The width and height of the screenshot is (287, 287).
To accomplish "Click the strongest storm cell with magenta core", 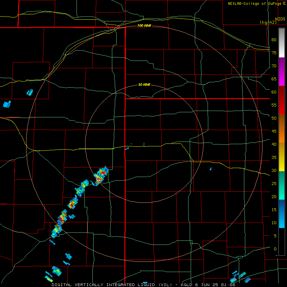I will [x=101, y=175].
